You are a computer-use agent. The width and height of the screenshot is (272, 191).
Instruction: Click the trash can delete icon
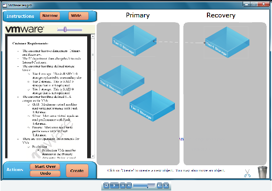(x=263, y=172)
